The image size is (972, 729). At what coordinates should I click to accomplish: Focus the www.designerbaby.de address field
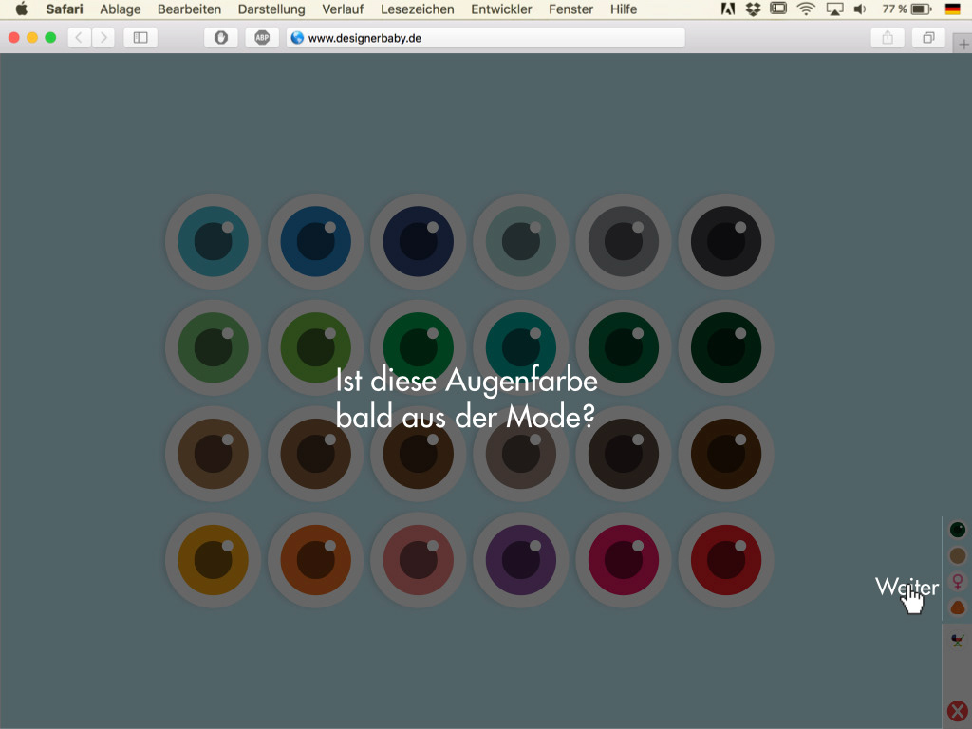pyautogui.click(x=485, y=38)
